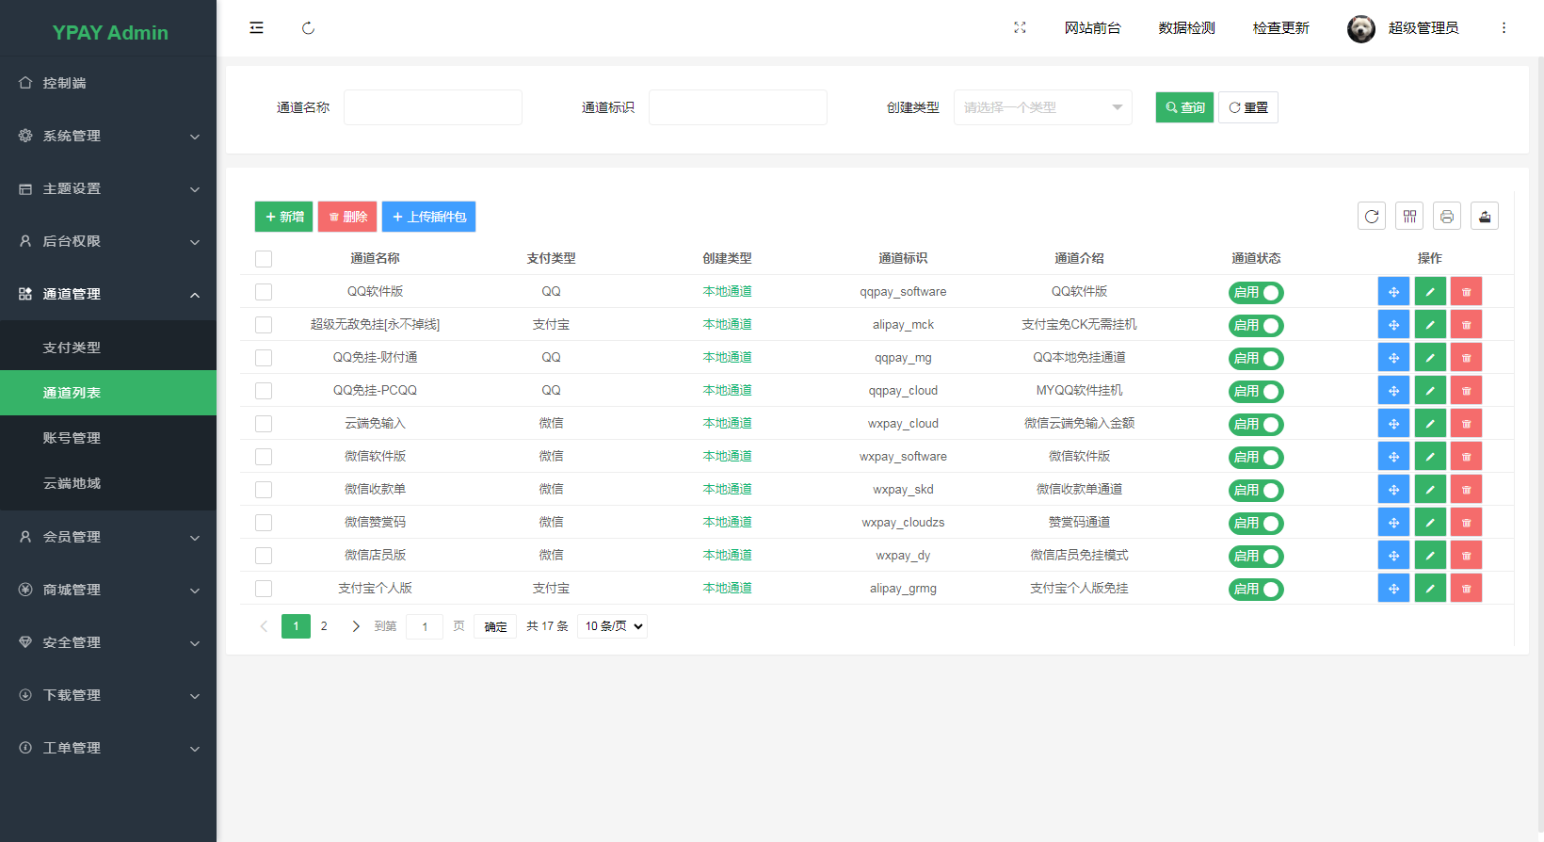Open the column filter grid icon

coord(1409,217)
